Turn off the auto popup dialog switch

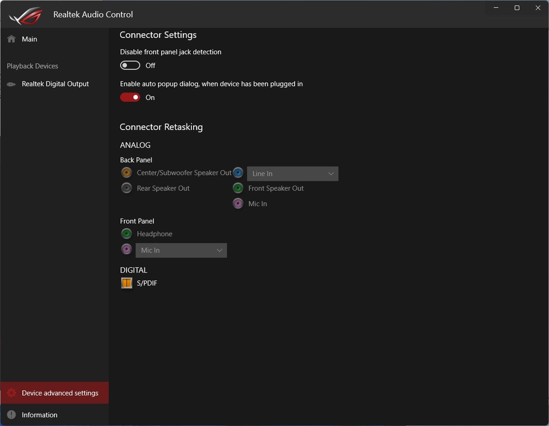click(x=130, y=97)
